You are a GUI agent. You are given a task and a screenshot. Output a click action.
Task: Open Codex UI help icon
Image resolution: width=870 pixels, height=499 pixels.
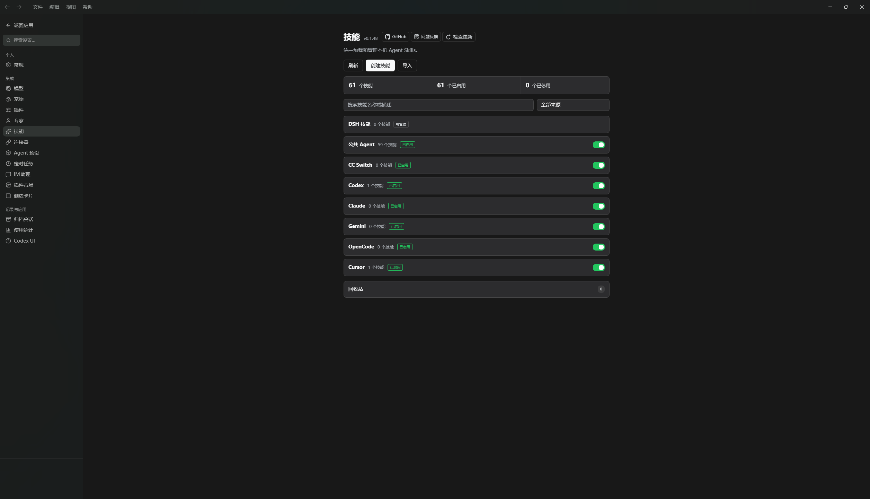tap(8, 241)
